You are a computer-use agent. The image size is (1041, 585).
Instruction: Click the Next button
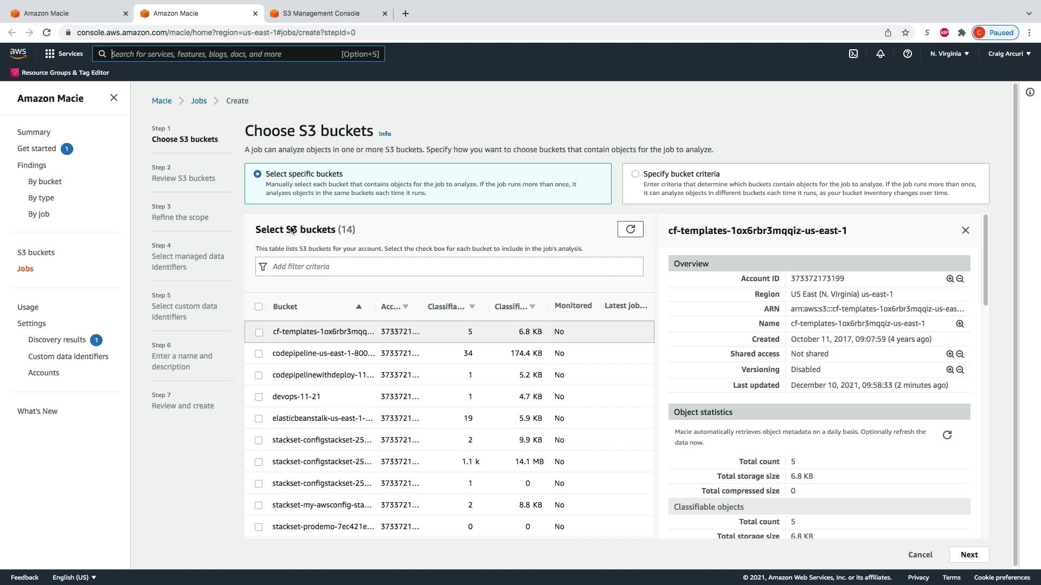pos(969,555)
